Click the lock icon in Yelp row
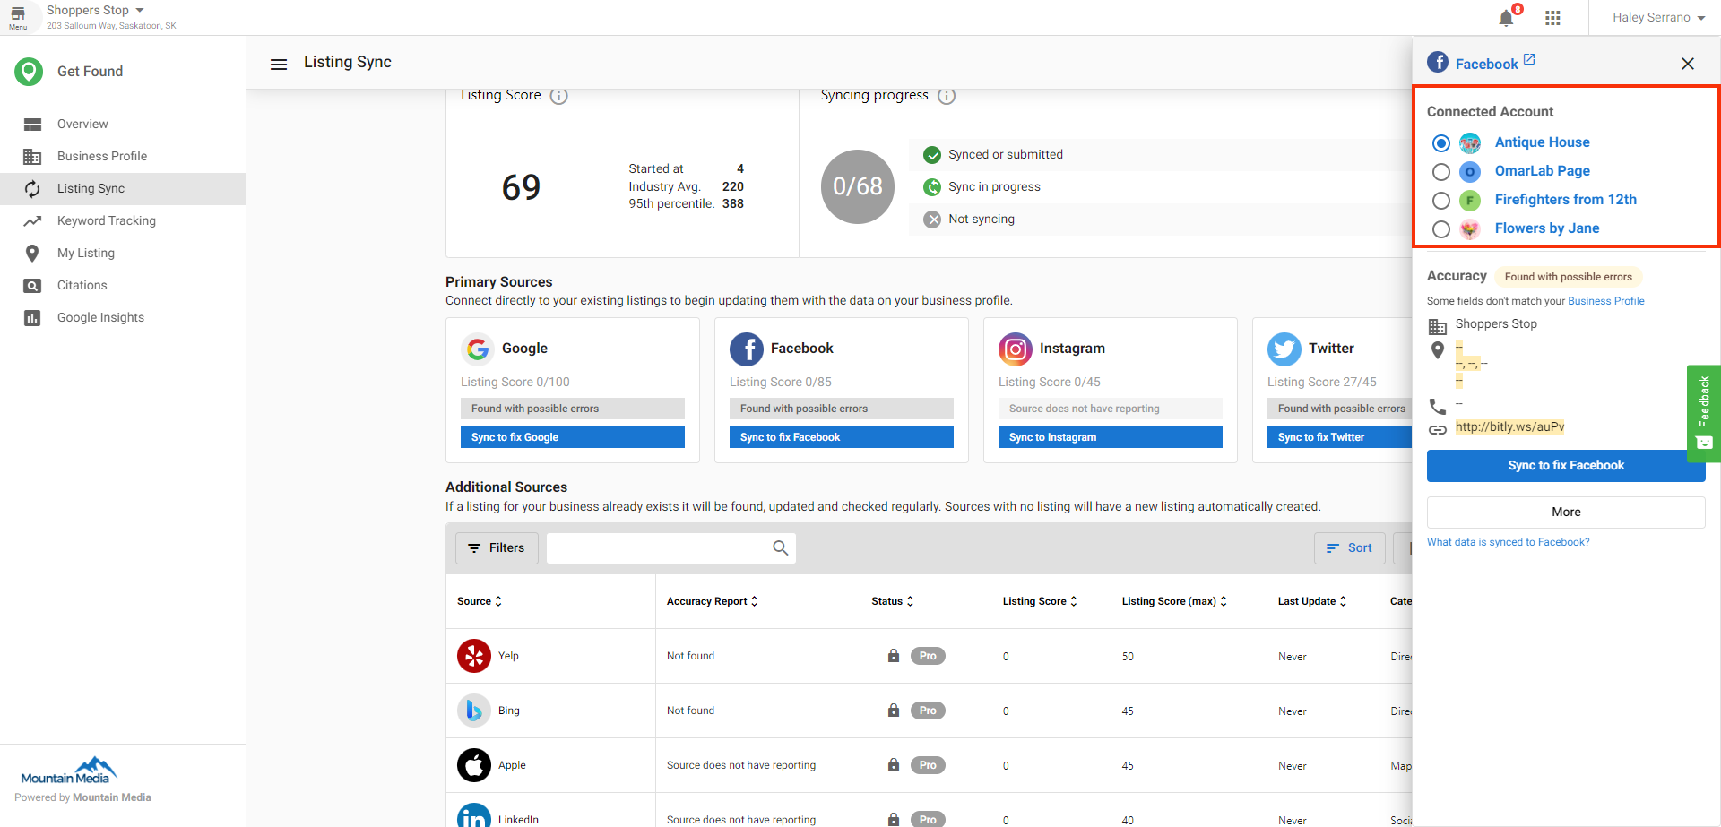This screenshot has height=827, width=1721. click(x=894, y=655)
